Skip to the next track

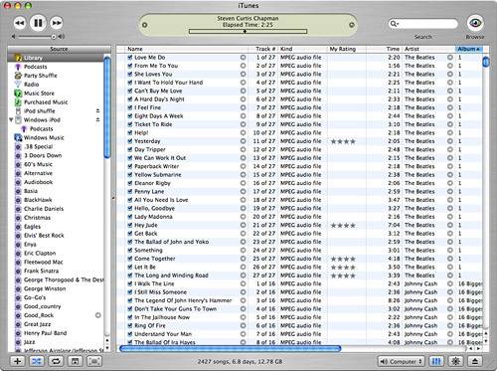tap(57, 23)
